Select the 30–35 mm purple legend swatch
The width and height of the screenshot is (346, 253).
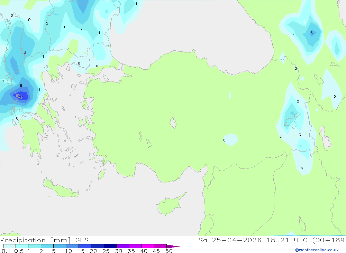coord(123,246)
